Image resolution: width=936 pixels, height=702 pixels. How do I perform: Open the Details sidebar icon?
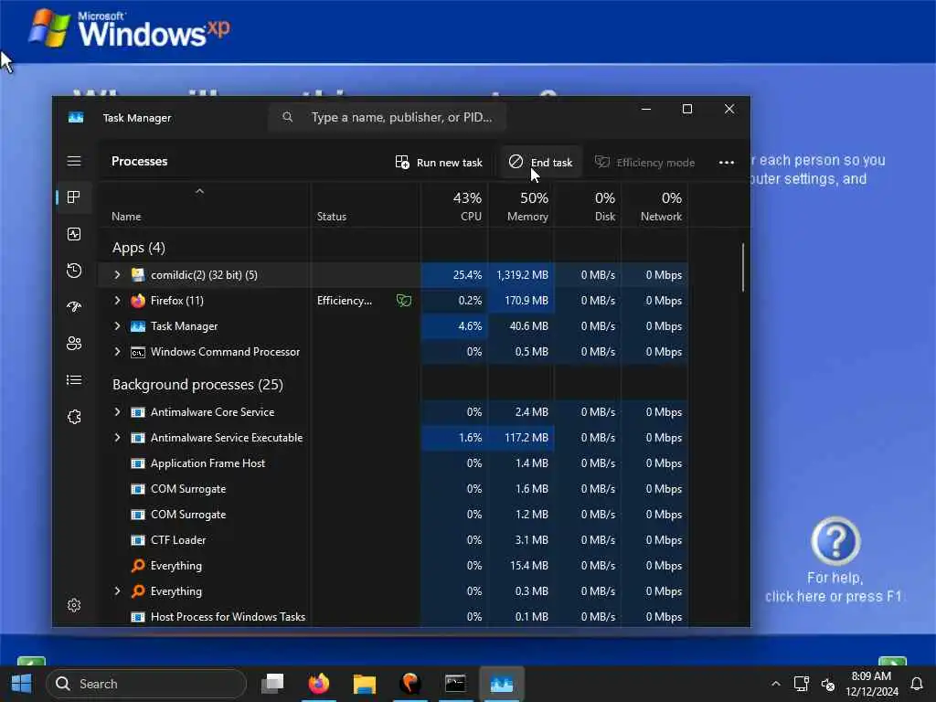point(74,380)
